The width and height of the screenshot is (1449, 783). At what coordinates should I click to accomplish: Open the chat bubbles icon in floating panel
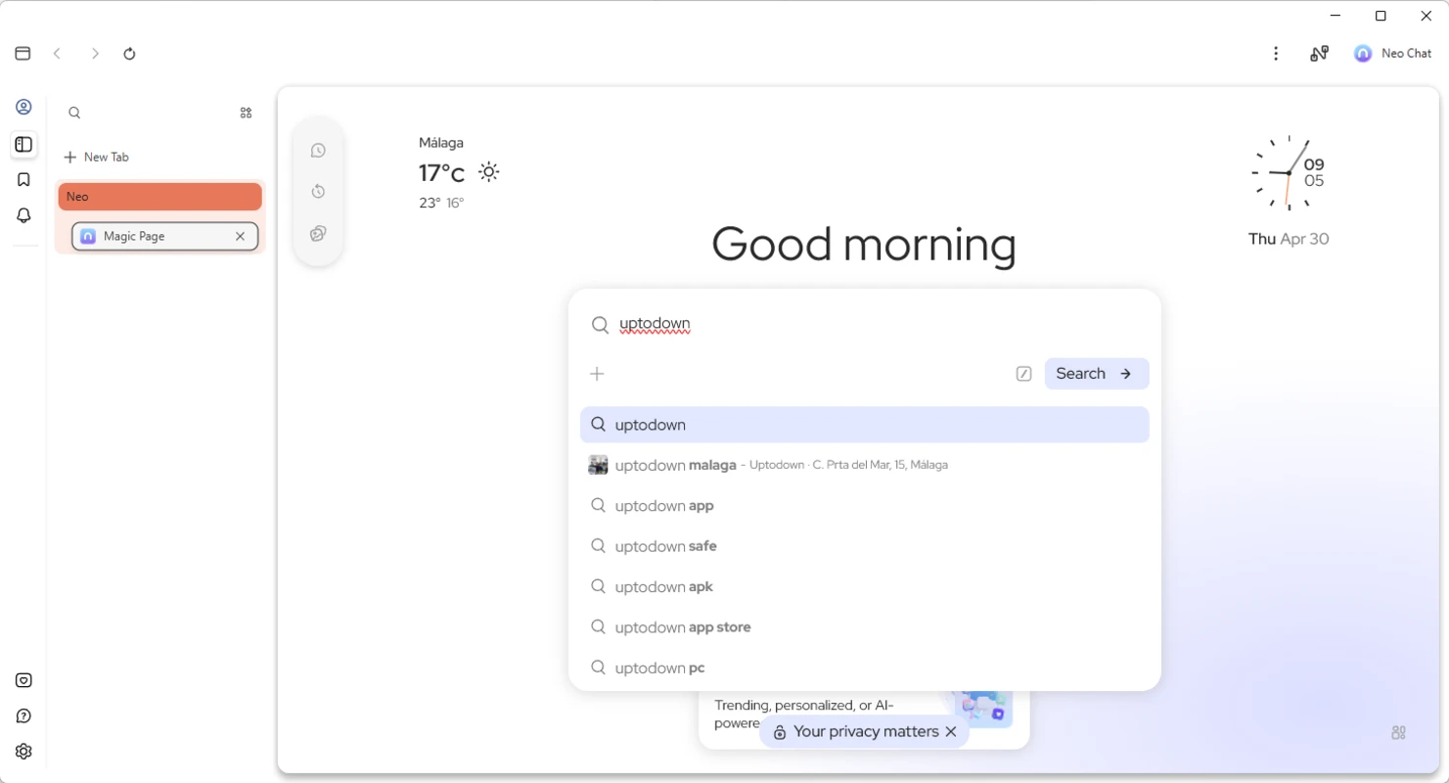click(318, 234)
